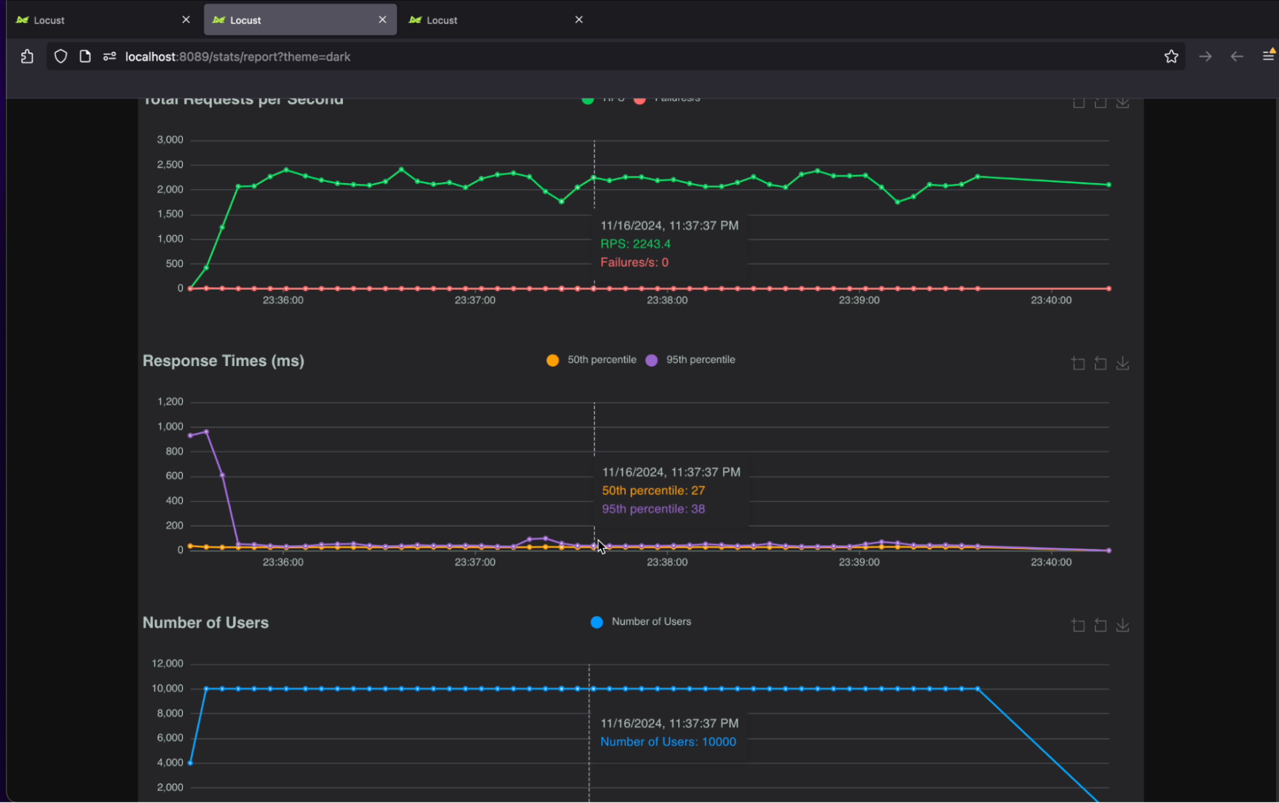Close the third Locust tab
1279x803 pixels.
coord(579,20)
